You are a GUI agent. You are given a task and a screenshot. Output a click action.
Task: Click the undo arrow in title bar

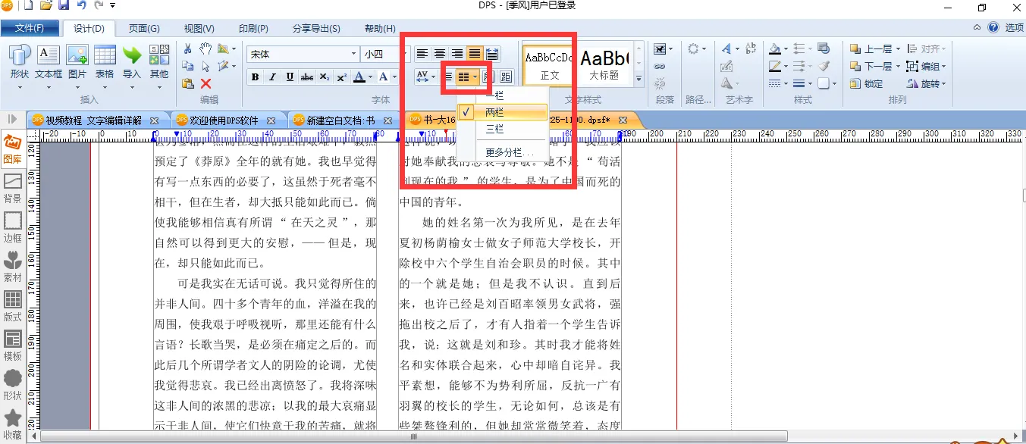coord(81,6)
